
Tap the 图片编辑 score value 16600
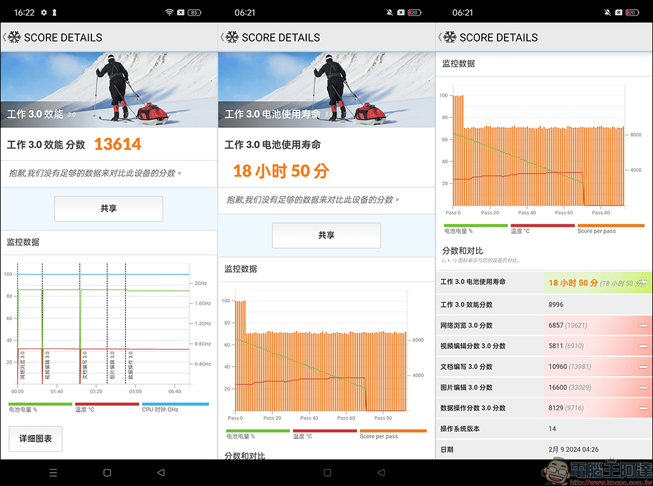coord(558,387)
